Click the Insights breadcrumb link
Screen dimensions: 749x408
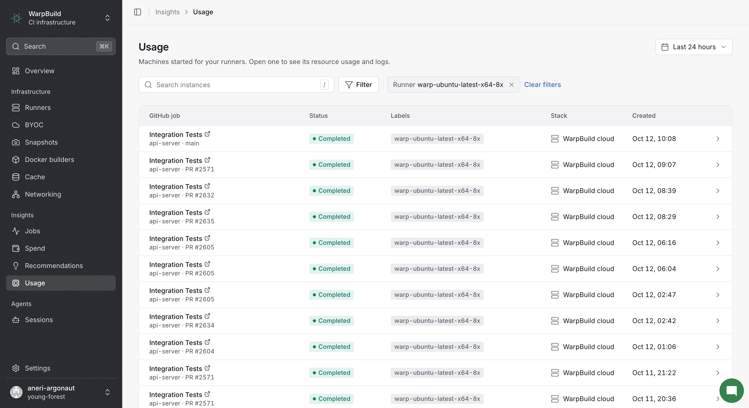[167, 12]
